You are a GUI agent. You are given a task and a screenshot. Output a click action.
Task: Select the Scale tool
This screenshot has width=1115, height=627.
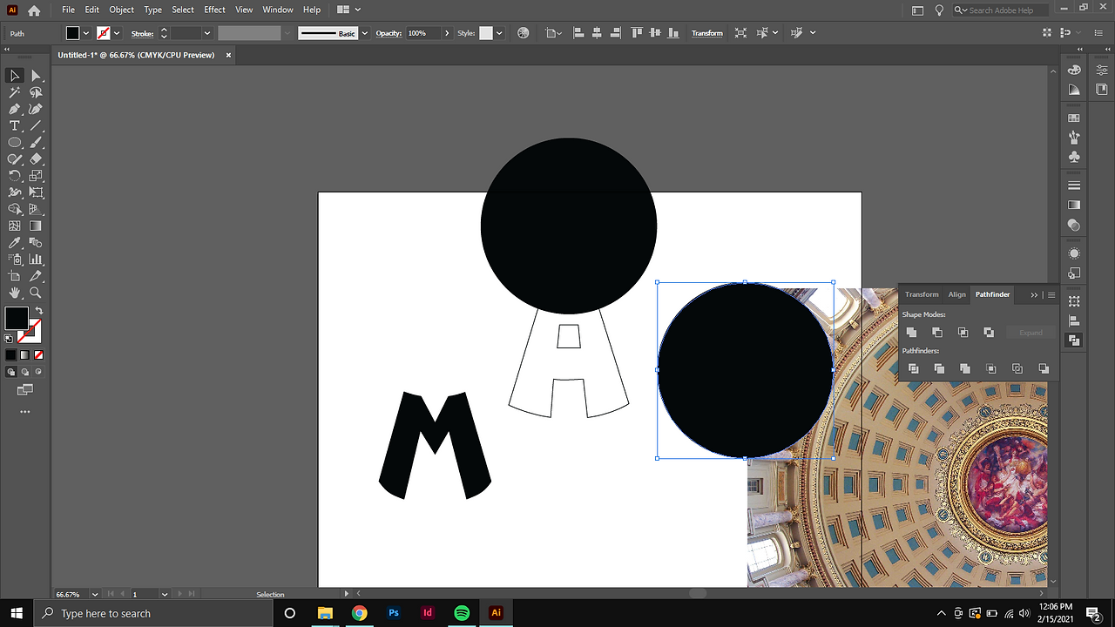coord(36,176)
